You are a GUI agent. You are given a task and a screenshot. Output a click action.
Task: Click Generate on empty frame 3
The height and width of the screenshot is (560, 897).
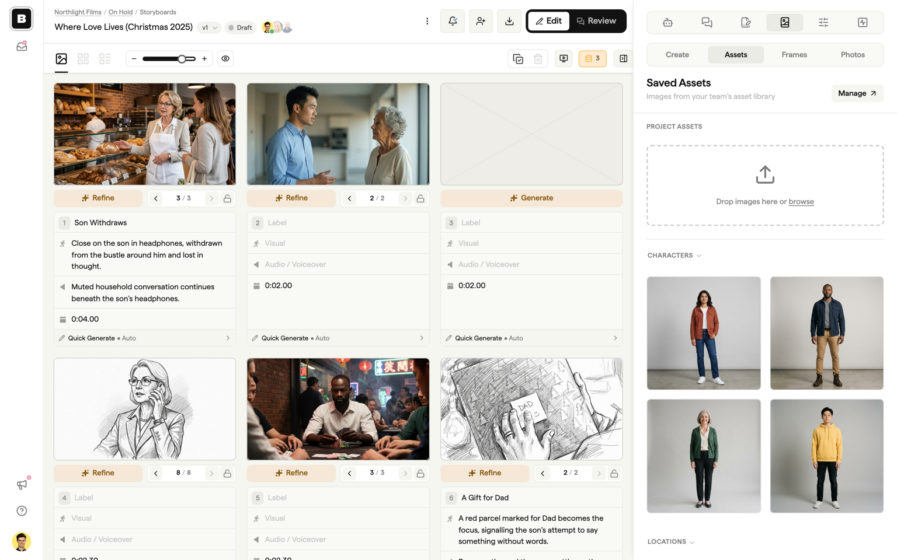point(531,198)
